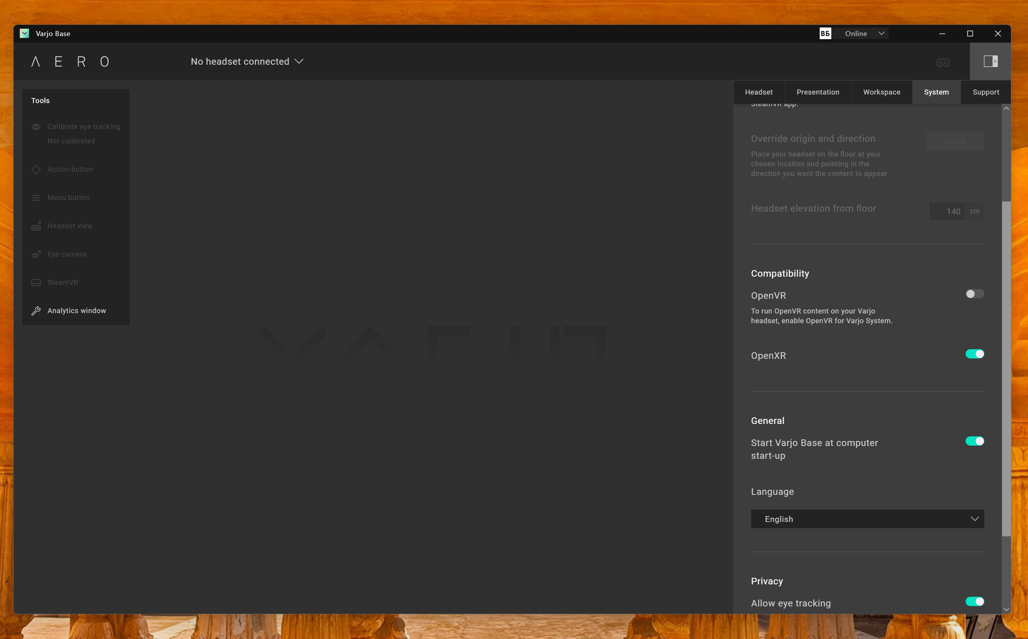Screen dimensions: 1028x639
Task: Open the No headset connected dropdown
Action: click(247, 61)
